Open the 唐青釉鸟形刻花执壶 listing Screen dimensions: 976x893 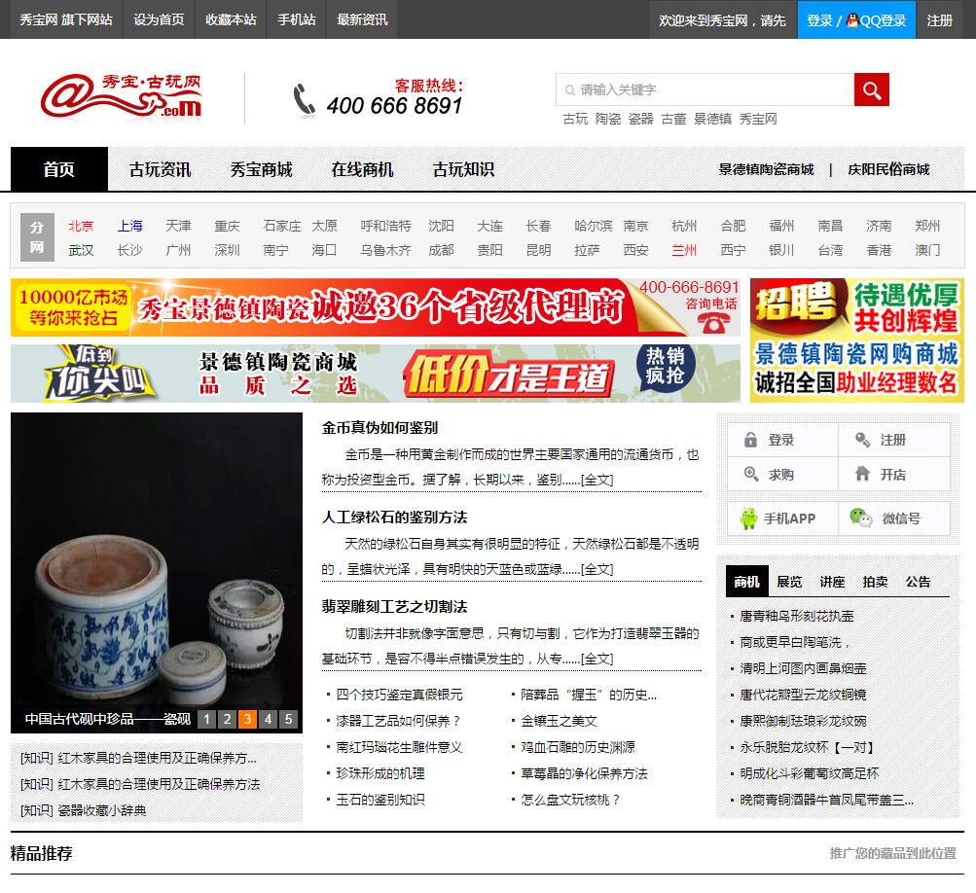797,616
